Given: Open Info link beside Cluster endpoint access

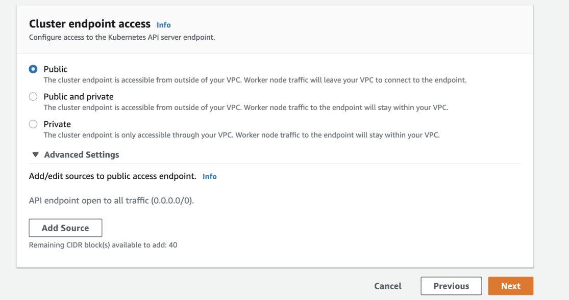Looking at the screenshot, I should coord(164,25).
